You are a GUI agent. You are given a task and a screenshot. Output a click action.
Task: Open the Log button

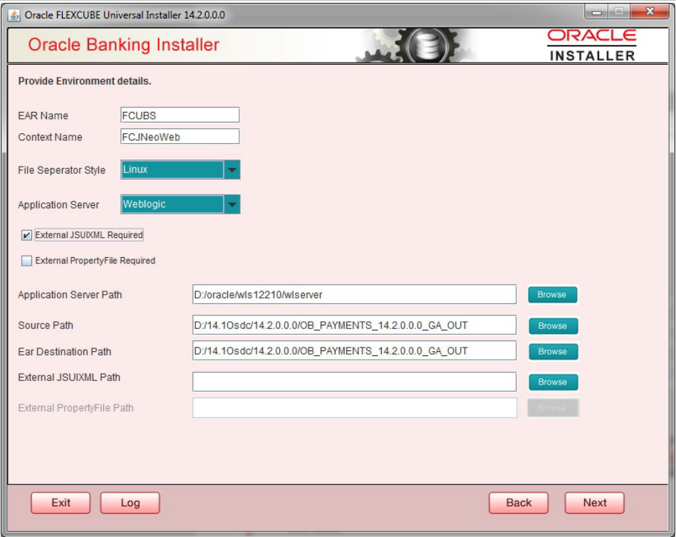coord(130,503)
